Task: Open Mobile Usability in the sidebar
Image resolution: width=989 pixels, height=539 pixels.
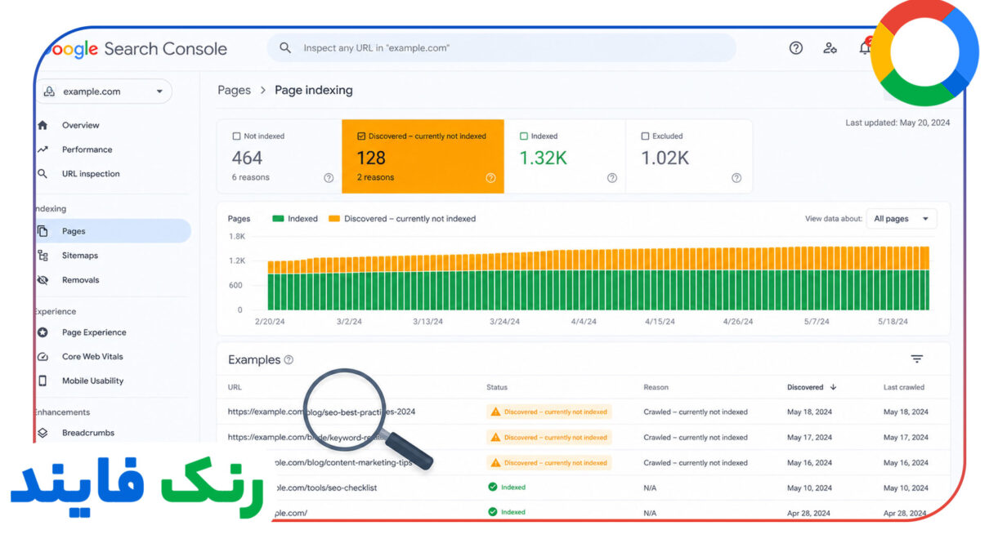Action: [92, 381]
